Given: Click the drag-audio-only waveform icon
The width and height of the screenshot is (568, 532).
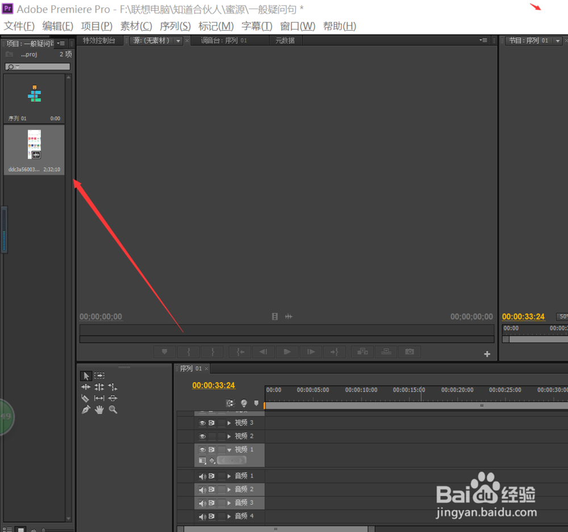Looking at the screenshot, I should point(289,316).
